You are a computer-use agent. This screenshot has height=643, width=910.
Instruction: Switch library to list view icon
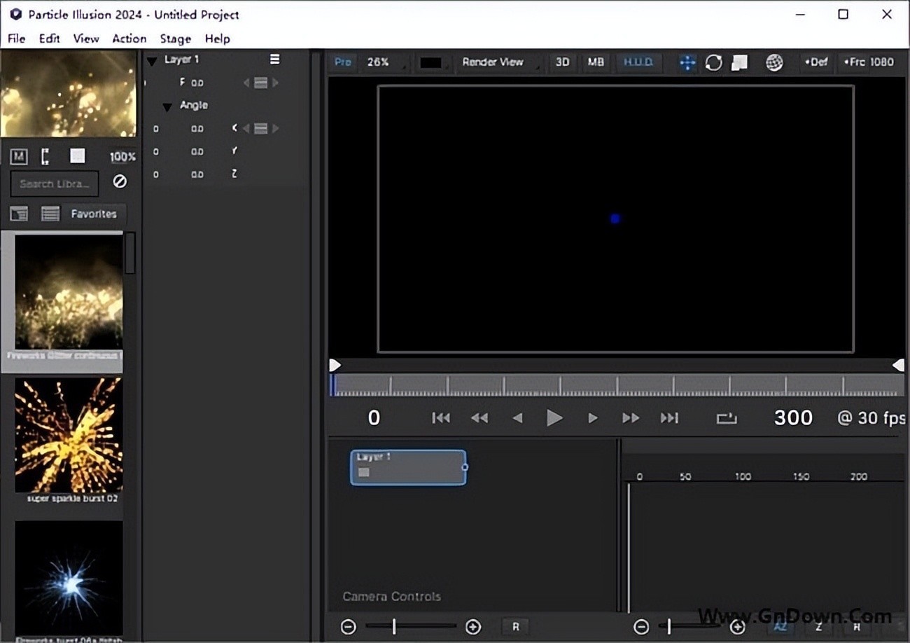50,214
